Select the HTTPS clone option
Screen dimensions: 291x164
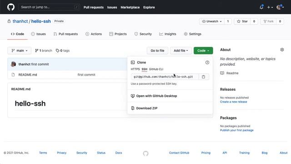tap(135, 69)
